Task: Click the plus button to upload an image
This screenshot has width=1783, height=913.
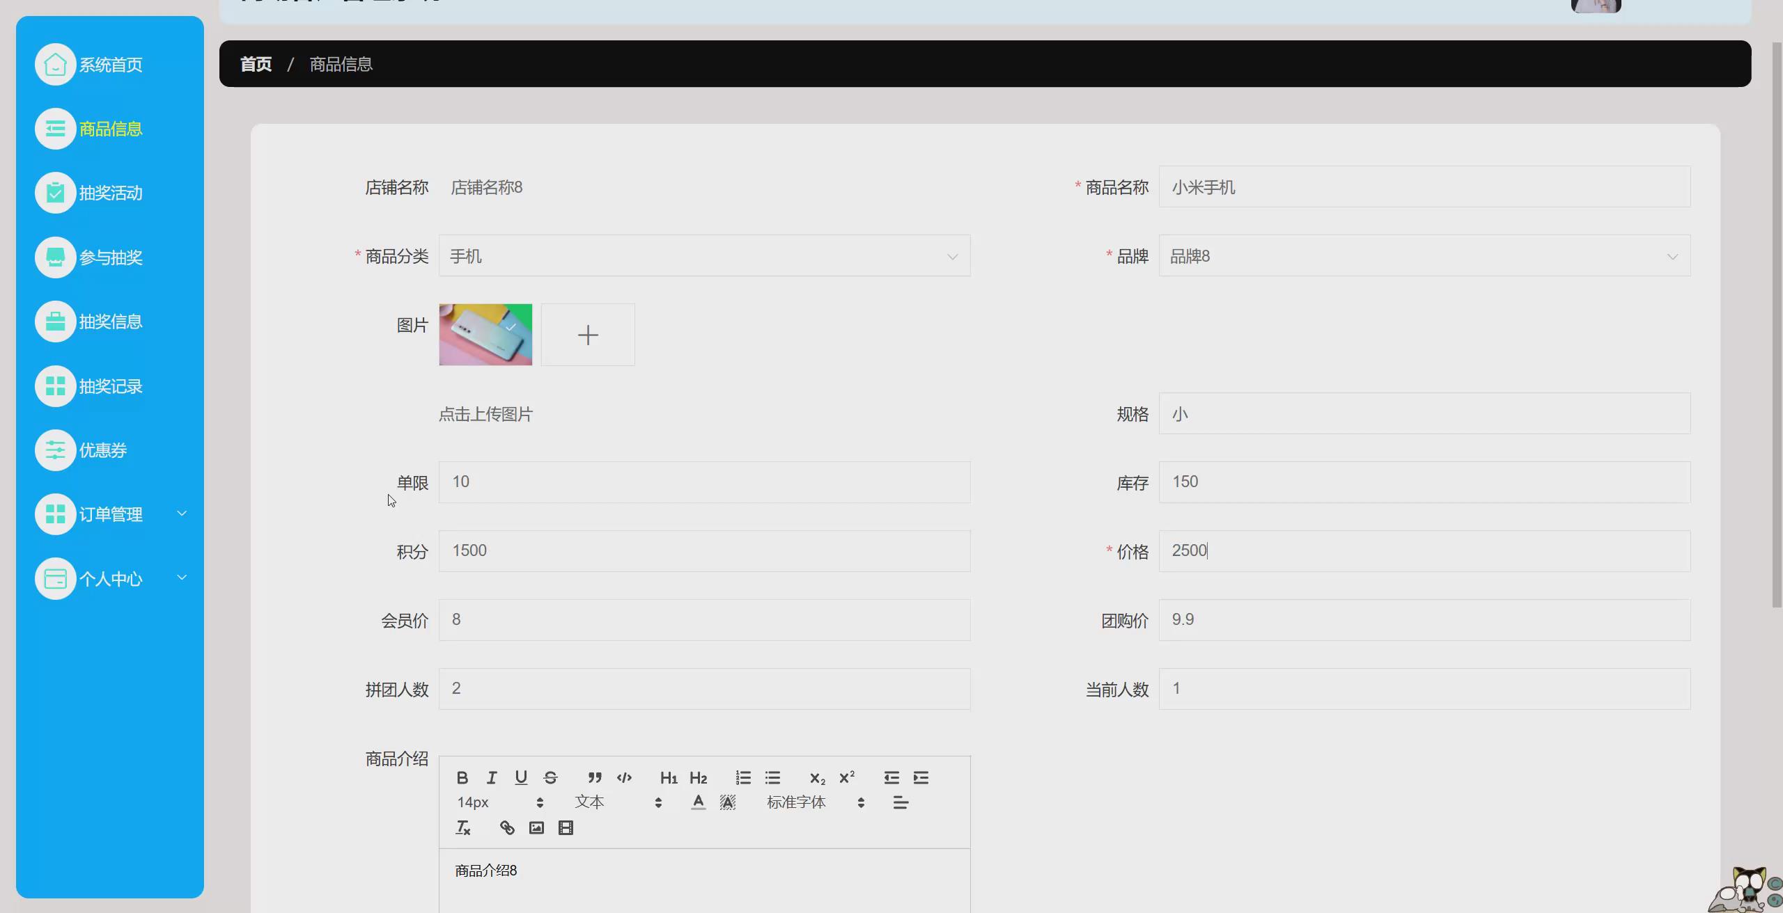Action: coord(587,335)
